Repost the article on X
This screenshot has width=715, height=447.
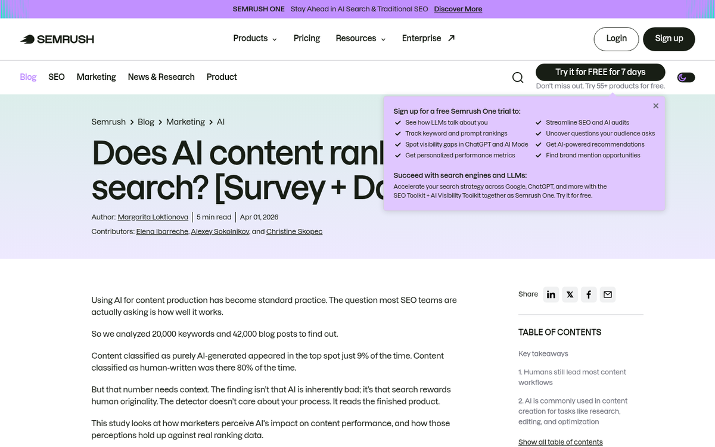pos(570,294)
